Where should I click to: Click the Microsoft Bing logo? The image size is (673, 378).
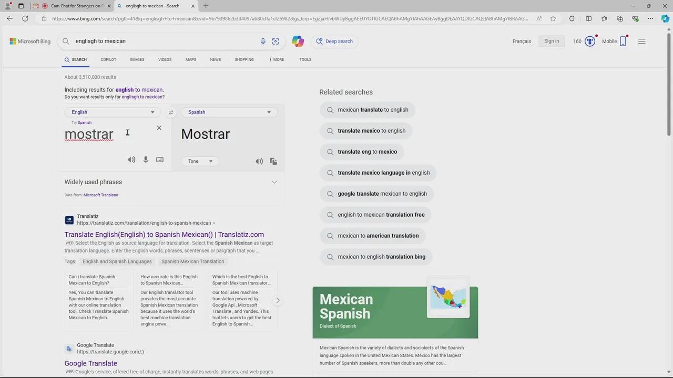(x=30, y=41)
